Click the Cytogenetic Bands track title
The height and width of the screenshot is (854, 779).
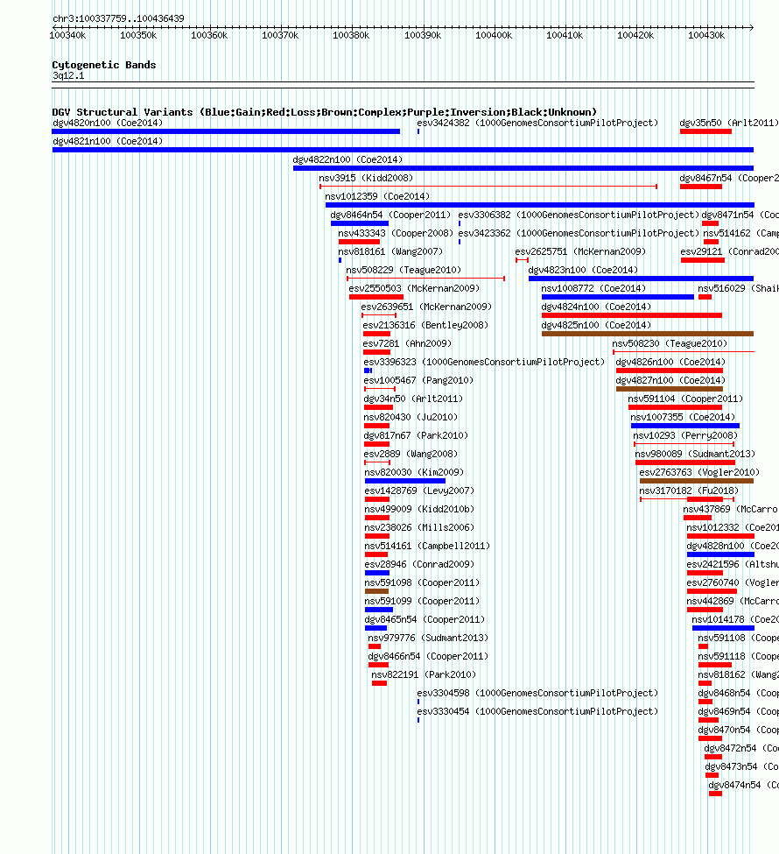coord(104,65)
